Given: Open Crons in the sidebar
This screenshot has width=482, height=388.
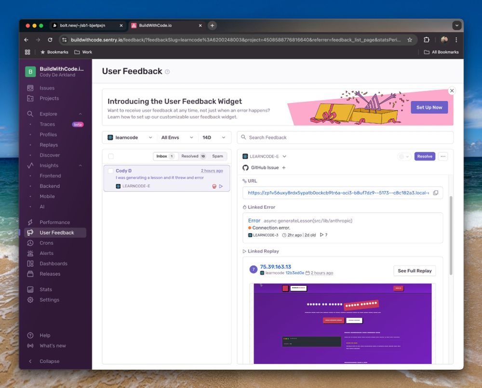Looking at the screenshot, I should click(46, 243).
